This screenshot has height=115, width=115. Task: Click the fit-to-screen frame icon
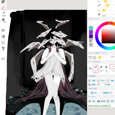click(94, 57)
